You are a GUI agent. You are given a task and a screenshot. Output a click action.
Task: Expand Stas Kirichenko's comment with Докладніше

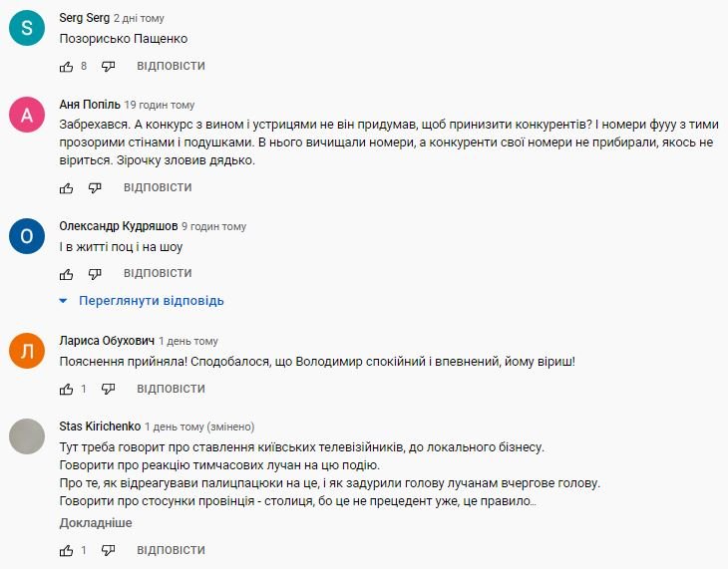(x=96, y=523)
